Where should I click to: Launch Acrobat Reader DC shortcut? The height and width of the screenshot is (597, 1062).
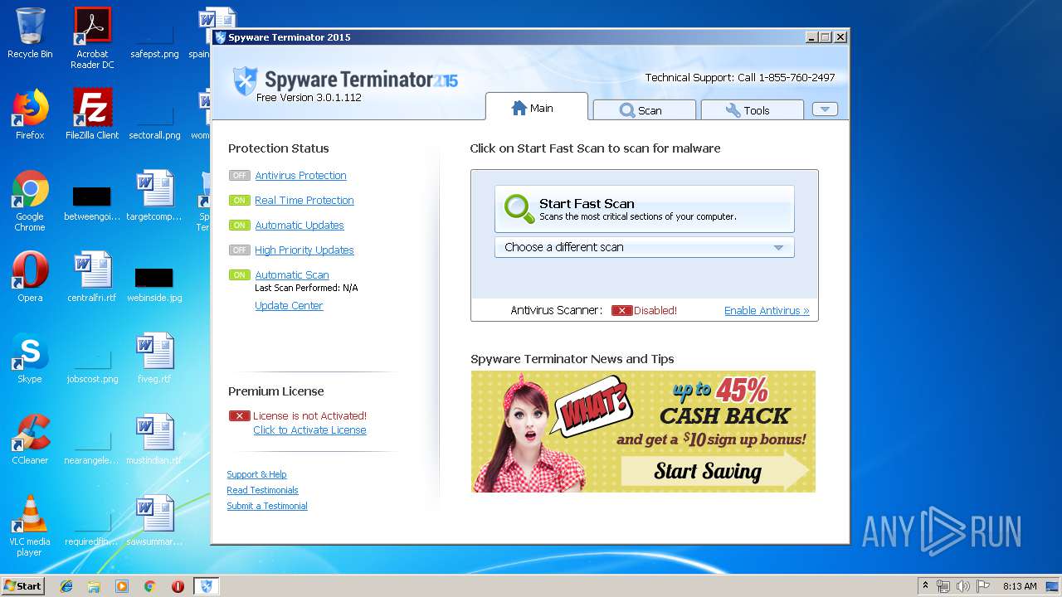click(92, 37)
